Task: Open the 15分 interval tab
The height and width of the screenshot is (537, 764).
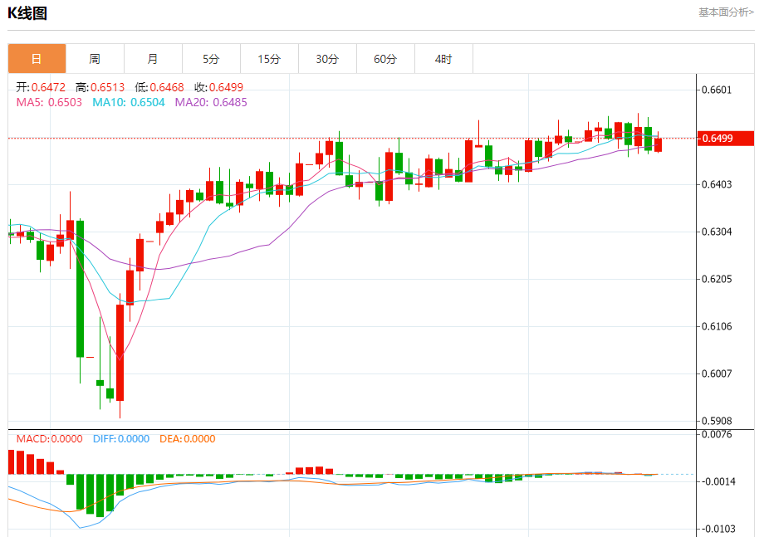Action: pos(269,59)
